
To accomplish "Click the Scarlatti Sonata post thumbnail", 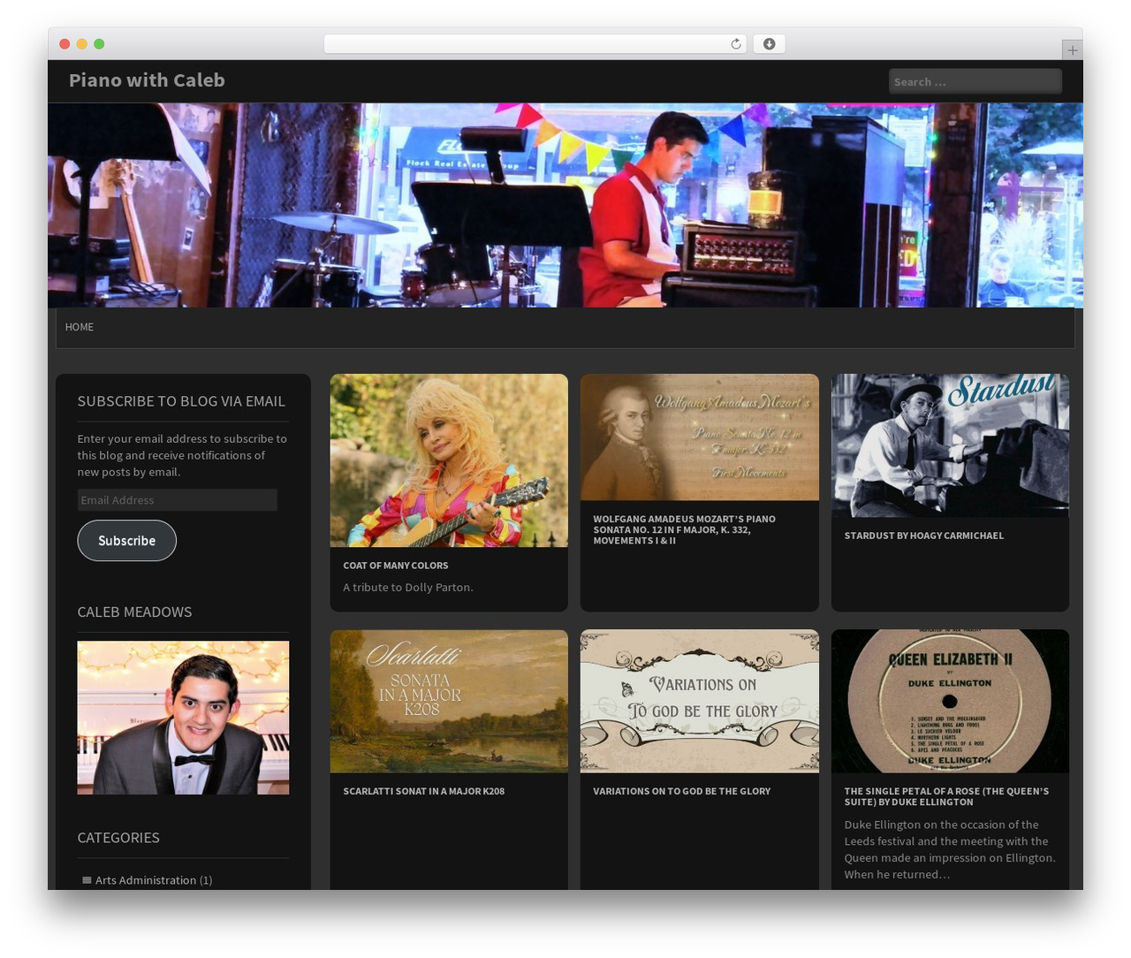I will [x=449, y=702].
